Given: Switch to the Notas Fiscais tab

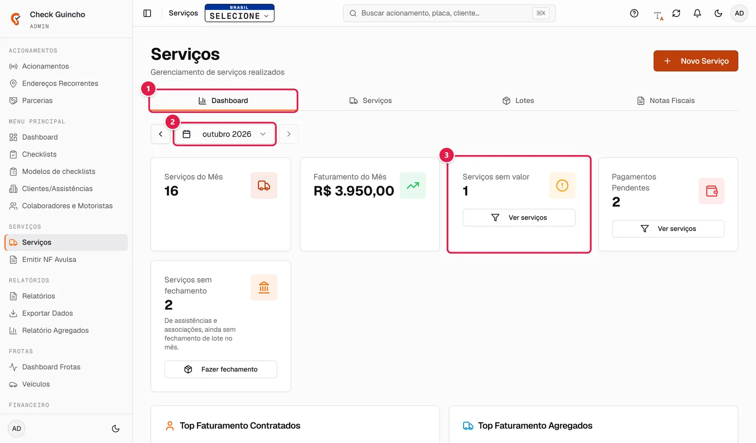Looking at the screenshot, I should point(666,101).
